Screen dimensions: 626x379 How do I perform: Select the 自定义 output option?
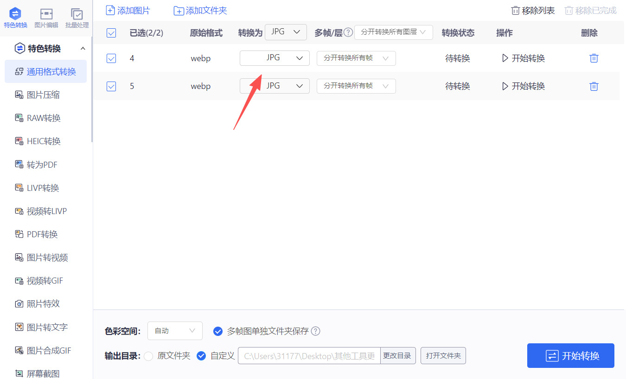coord(201,356)
